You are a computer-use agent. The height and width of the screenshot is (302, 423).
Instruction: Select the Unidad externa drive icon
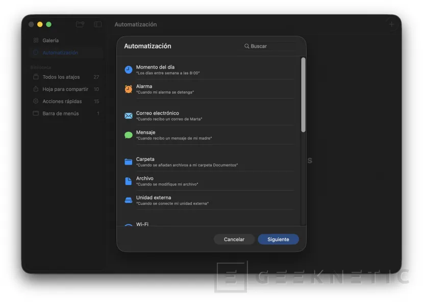pos(129,200)
